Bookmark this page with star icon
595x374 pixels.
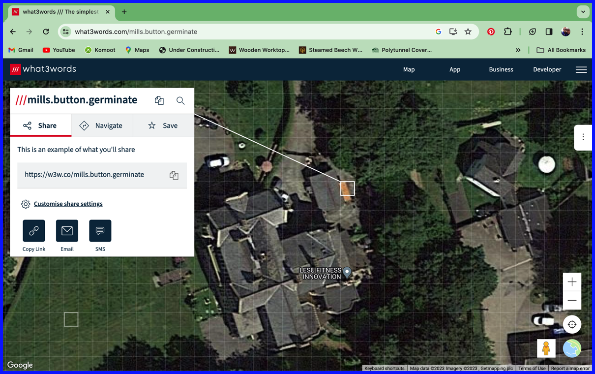(x=468, y=31)
